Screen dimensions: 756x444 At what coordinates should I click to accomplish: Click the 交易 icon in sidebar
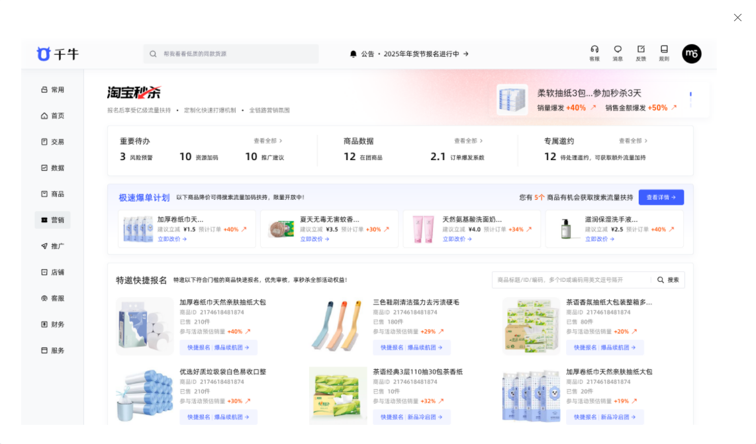click(x=44, y=142)
